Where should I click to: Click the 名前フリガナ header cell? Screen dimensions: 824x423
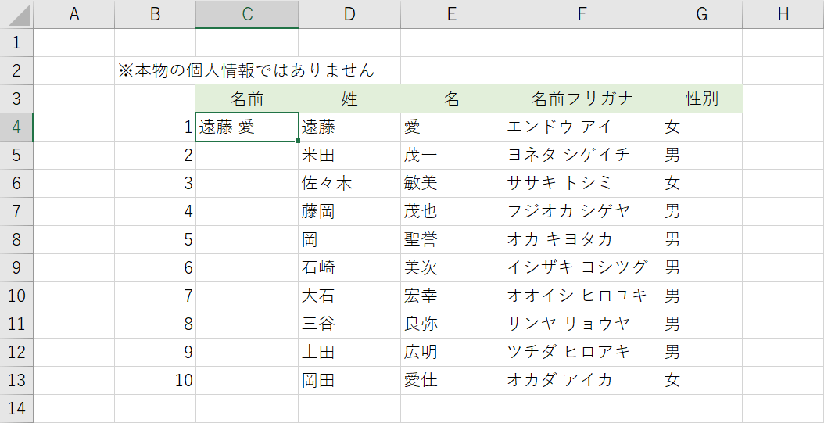pos(582,99)
